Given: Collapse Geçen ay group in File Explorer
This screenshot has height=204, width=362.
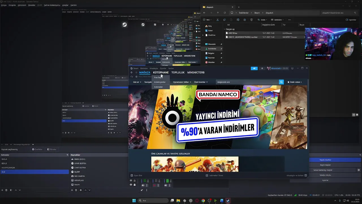Looking at the screenshot, I should pyautogui.click(x=225, y=29).
